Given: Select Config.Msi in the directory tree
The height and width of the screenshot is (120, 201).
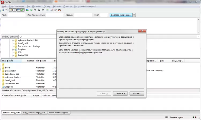Looking at the screenshot, I should [23, 43].
